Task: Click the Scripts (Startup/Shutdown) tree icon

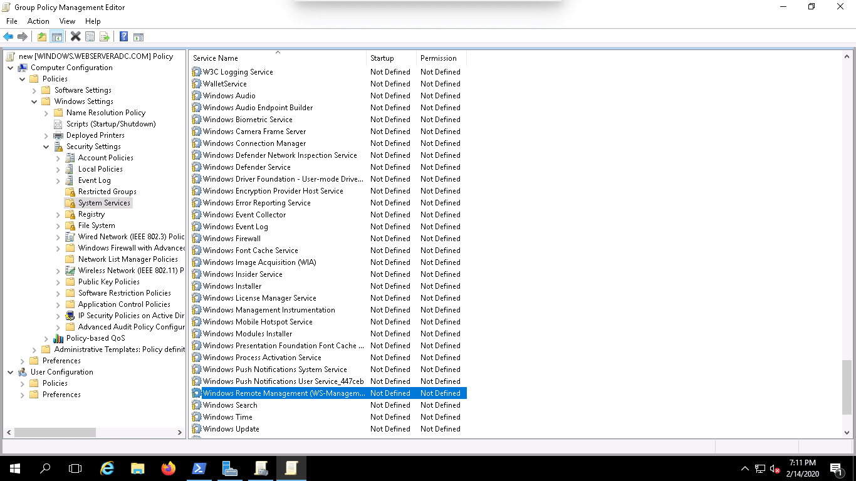Action: coord(58,124)
